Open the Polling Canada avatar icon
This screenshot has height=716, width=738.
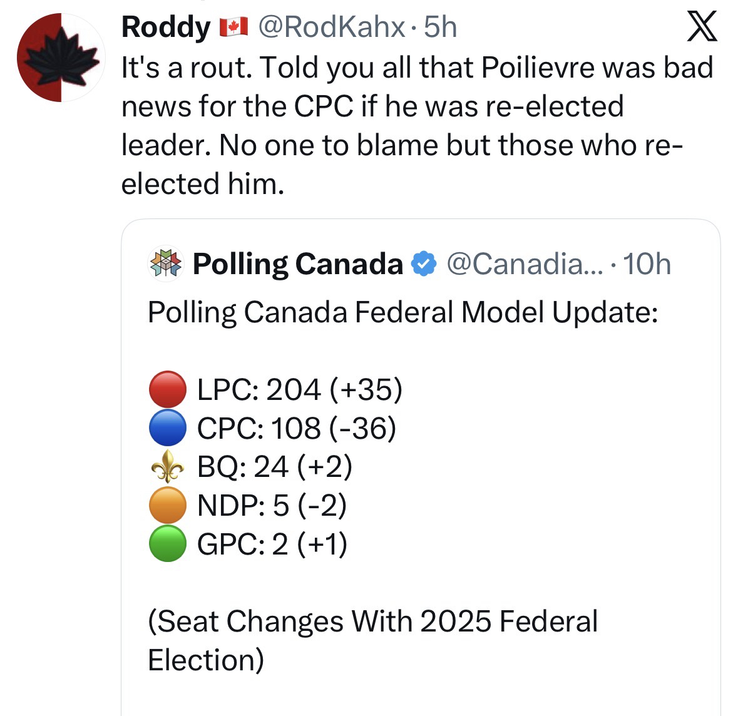165,264
